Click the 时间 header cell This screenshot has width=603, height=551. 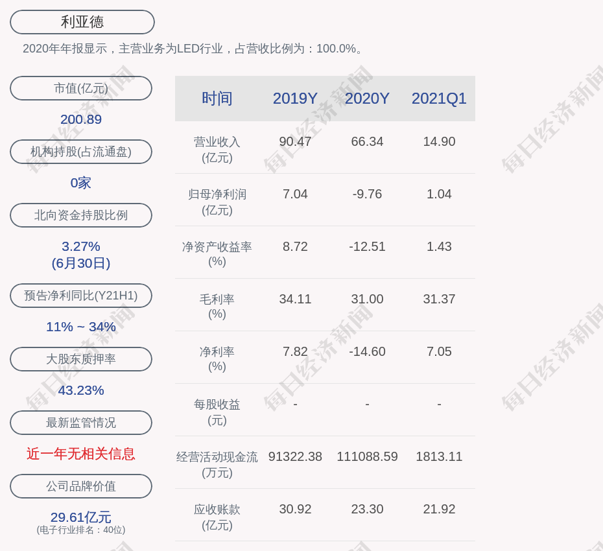217,99
